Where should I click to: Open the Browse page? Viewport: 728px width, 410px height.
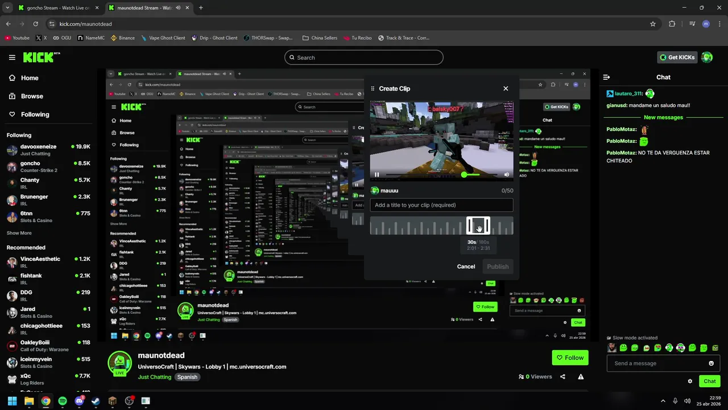pyautogui.click(x=26, y=96)
